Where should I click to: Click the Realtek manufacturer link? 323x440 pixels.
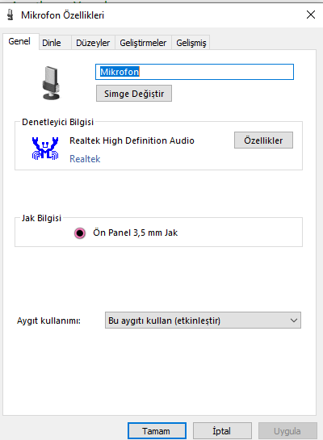[85, 159]
